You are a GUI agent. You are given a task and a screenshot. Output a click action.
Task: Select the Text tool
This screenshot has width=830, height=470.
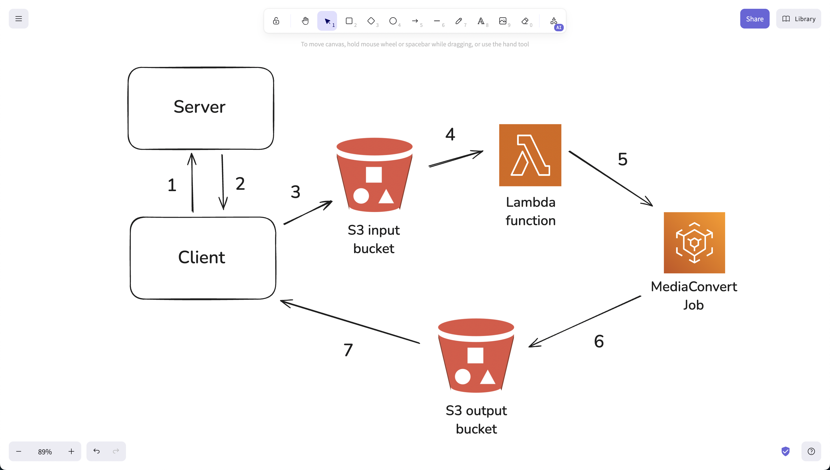pyautogui.click(x=481, y=21)
